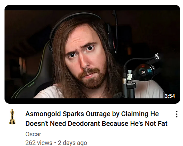The image size is (183, 146).
Task: Play the video by clicking the thumbnail
Action: click(x=92, y=54)
